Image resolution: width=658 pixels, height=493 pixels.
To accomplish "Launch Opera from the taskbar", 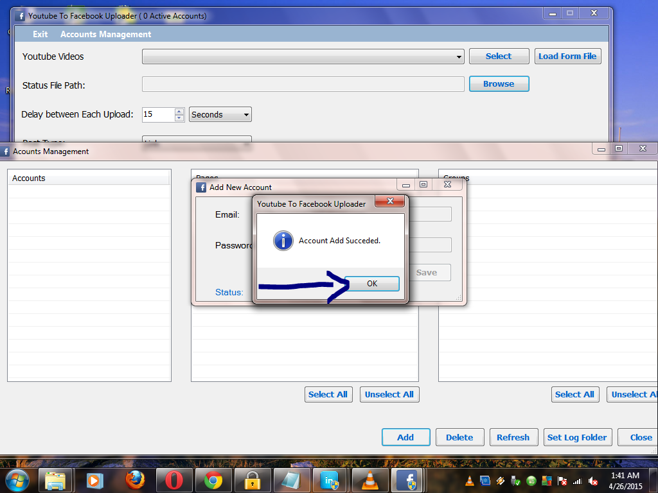I will (174, 480).
